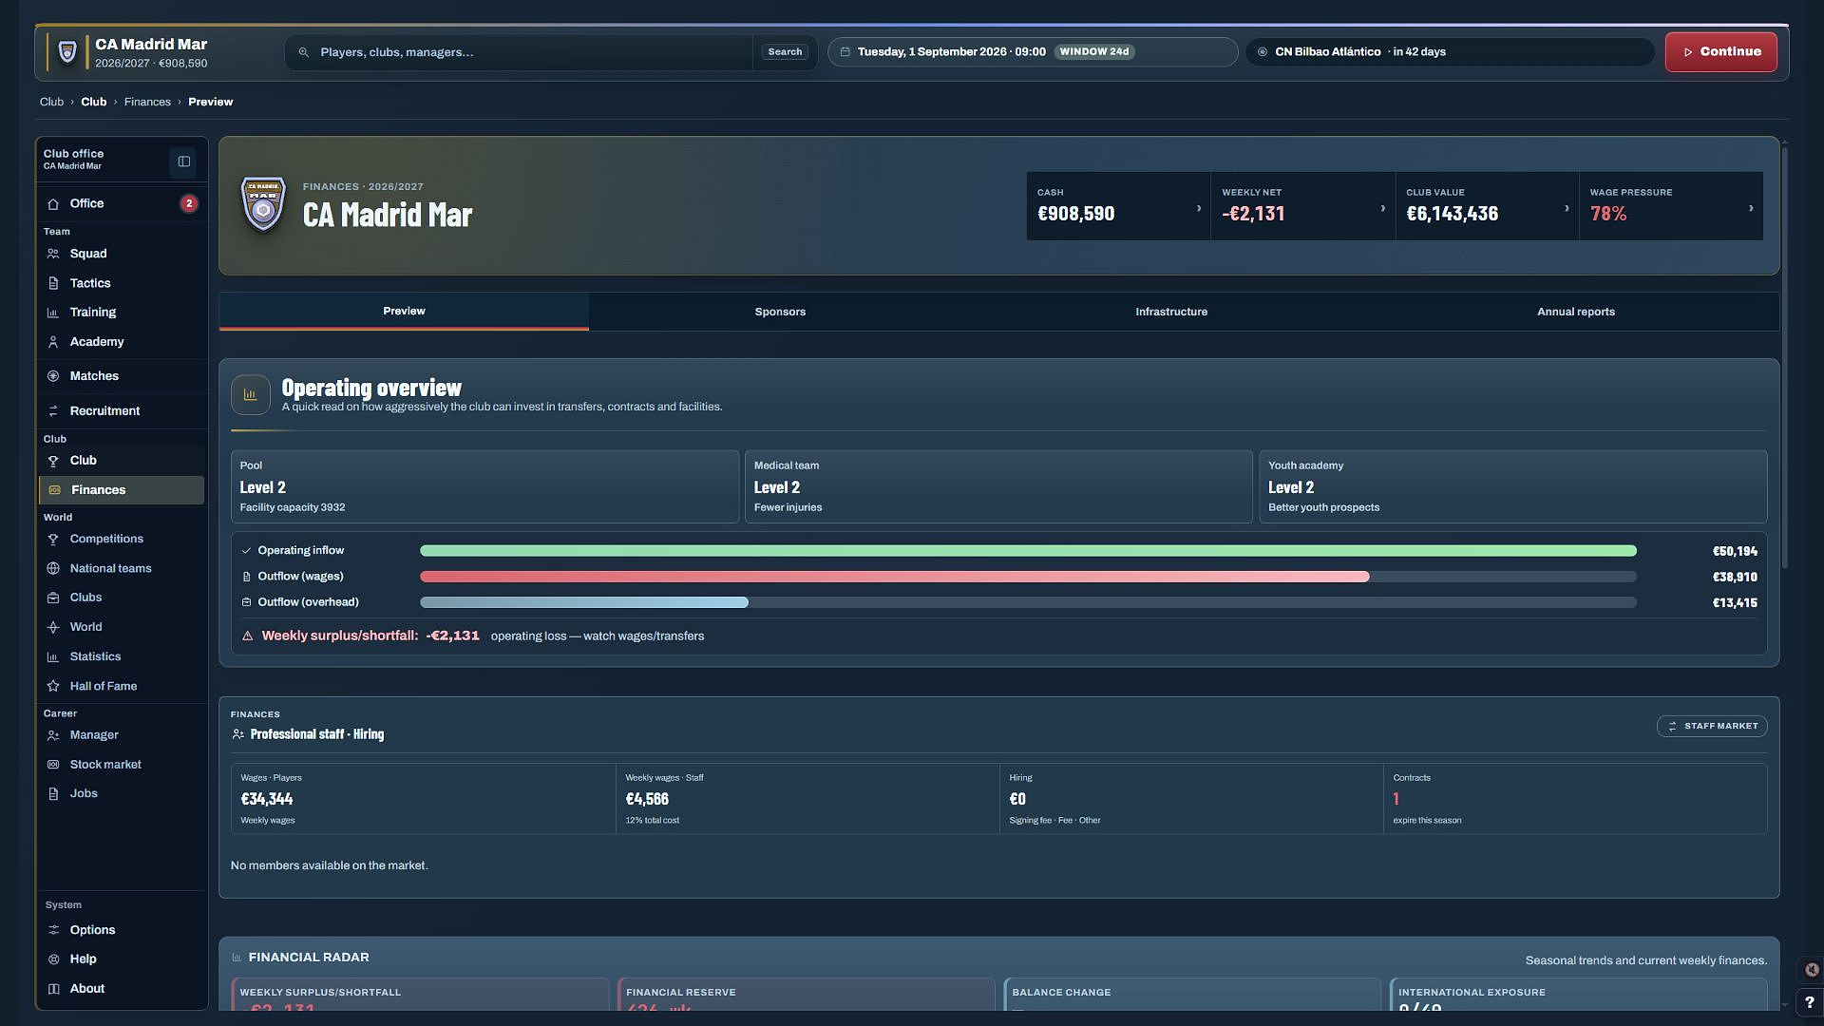This screenshot has width=1824, height=1026.
Task: Open the Jobs page
Action: [122, 794]
